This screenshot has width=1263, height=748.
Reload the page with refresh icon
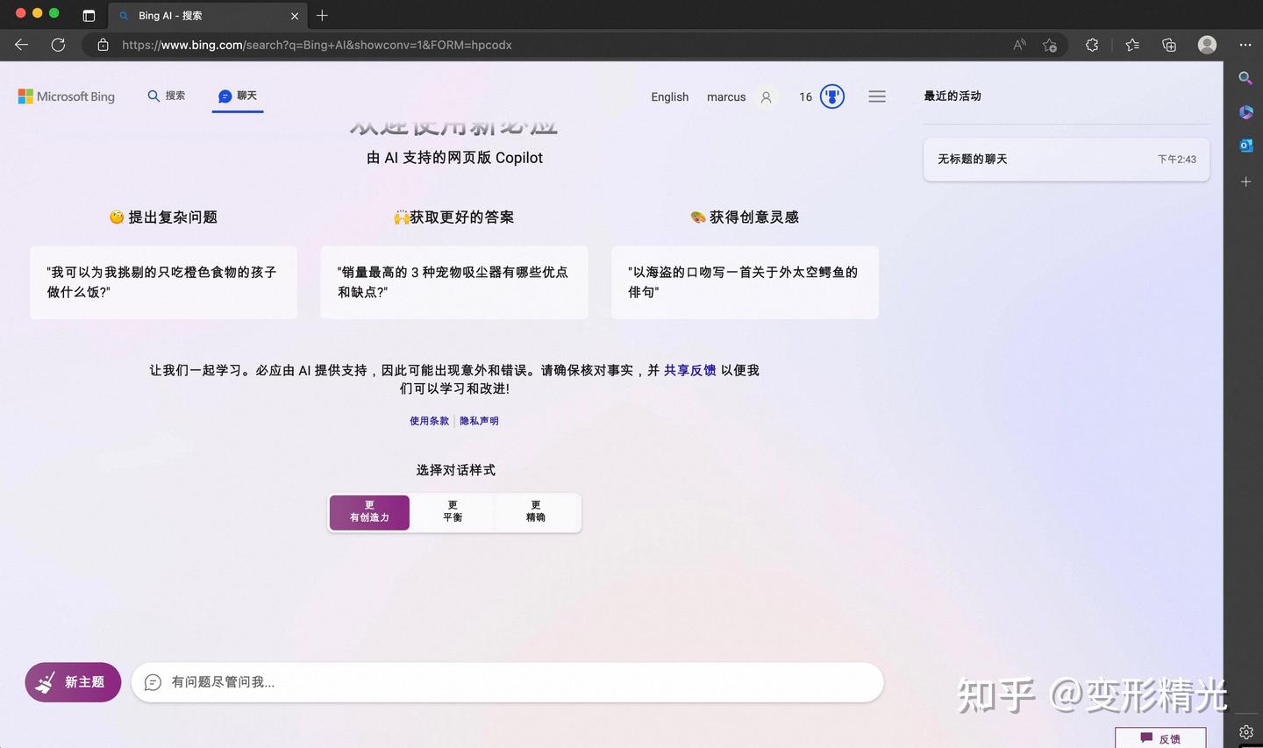click(x=58, y=45)
